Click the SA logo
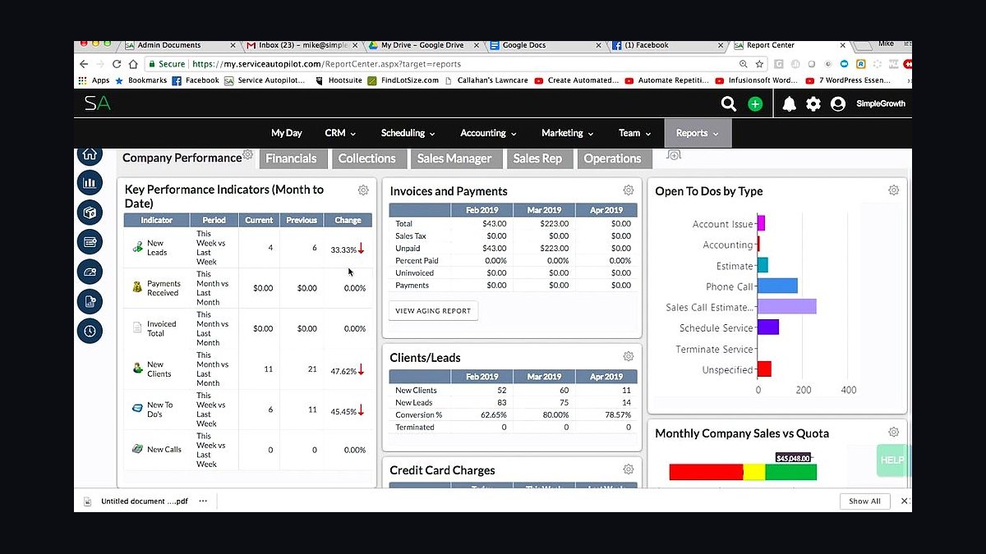The image size is (986, 554). point(97,103)
